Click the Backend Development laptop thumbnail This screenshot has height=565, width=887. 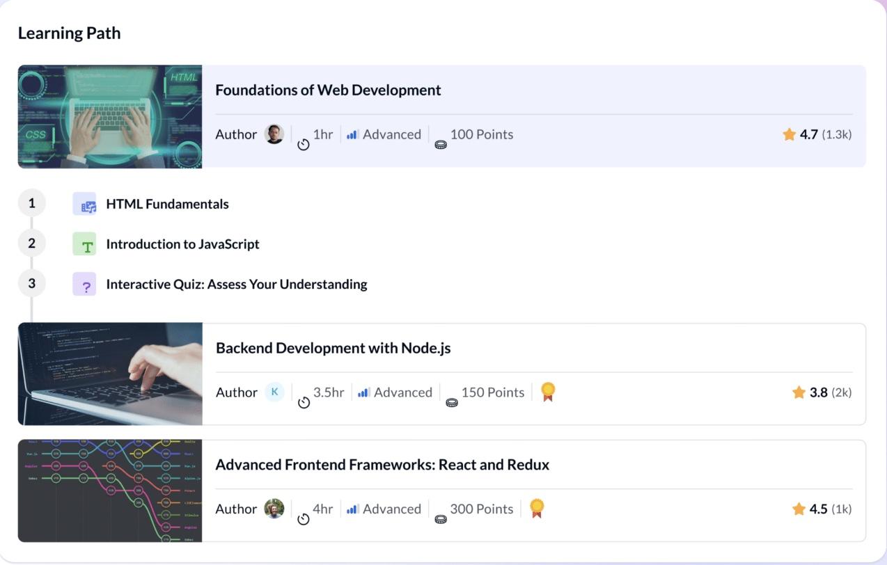[x=110, y=374]
